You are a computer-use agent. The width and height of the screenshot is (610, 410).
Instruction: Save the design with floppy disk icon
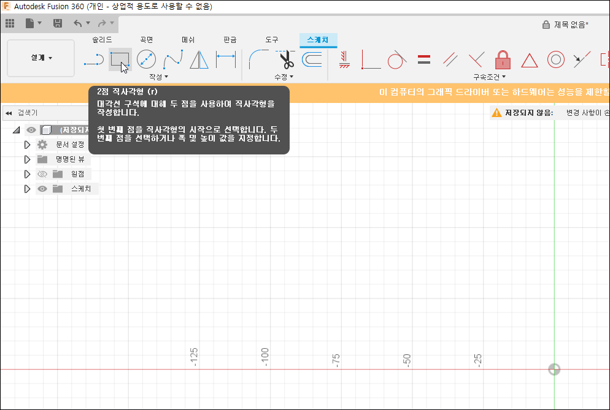[x=58, y=24]
